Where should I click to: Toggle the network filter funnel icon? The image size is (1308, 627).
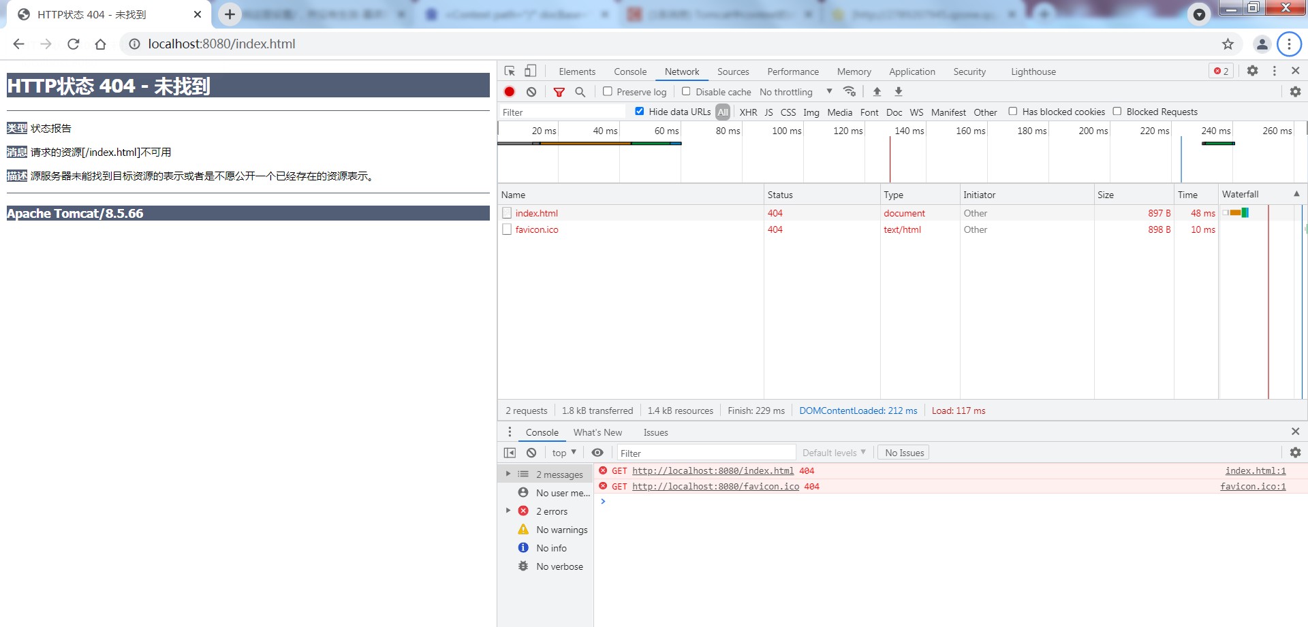coord(559,92)
